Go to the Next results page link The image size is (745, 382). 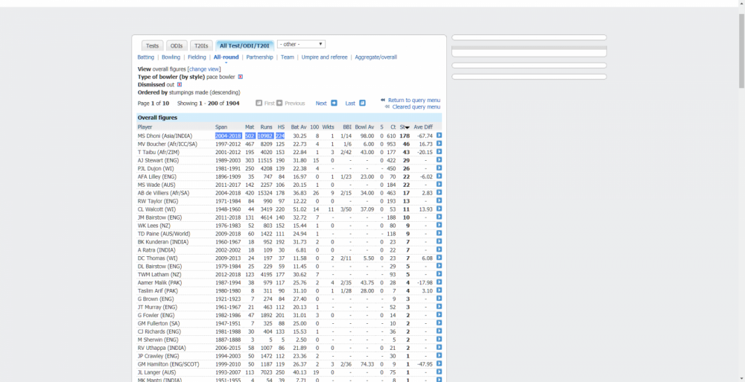tap(321, 103)
